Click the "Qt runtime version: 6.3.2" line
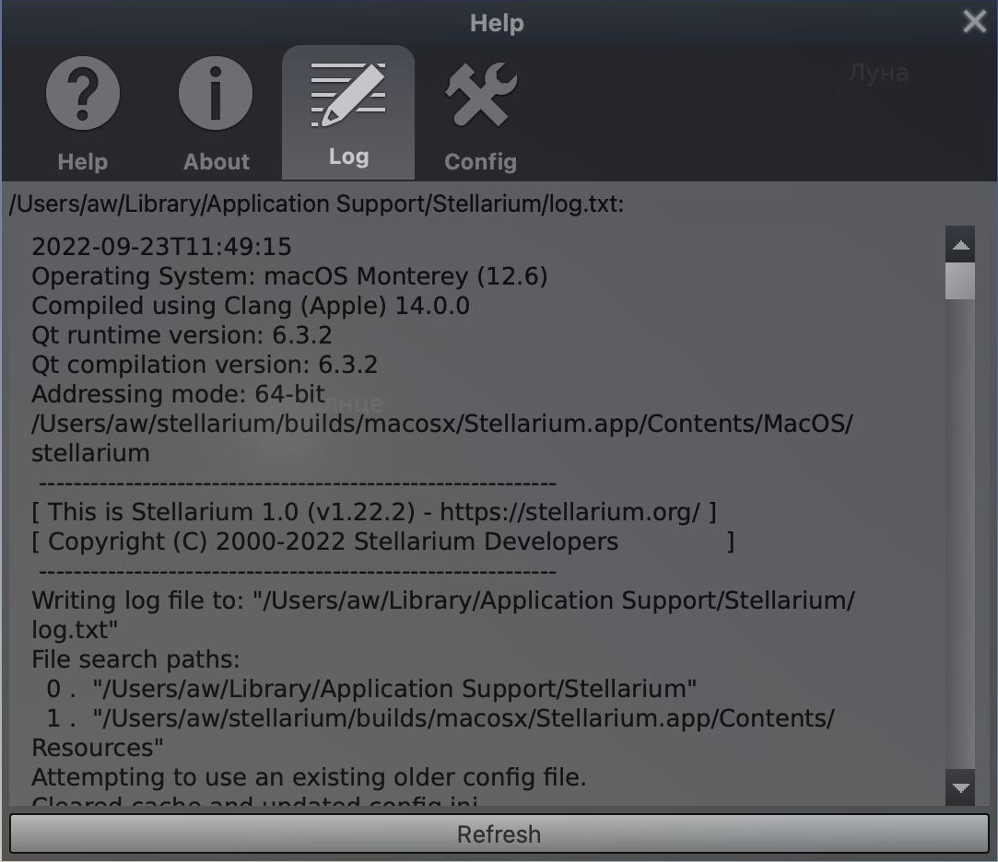Viewport: 998px width, 862px height. [182, 335]
